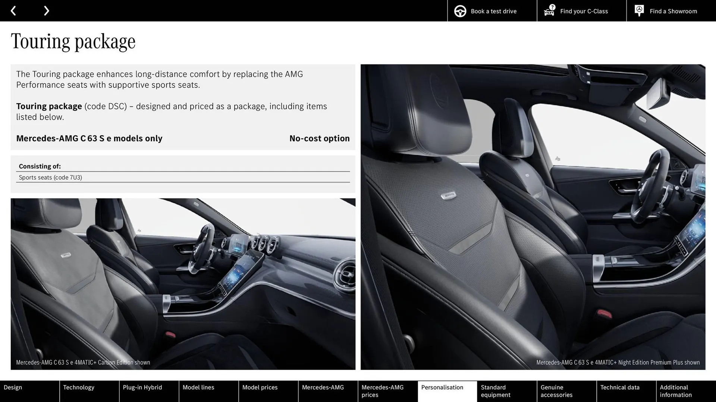The height and width of the screenshot is (402, 716).
Task: Go forward using the right chevron arrow
Action: coord(46,11)
